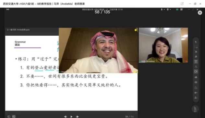Pick the eraser tool
The image size is (205, 118).
[196, 57]
